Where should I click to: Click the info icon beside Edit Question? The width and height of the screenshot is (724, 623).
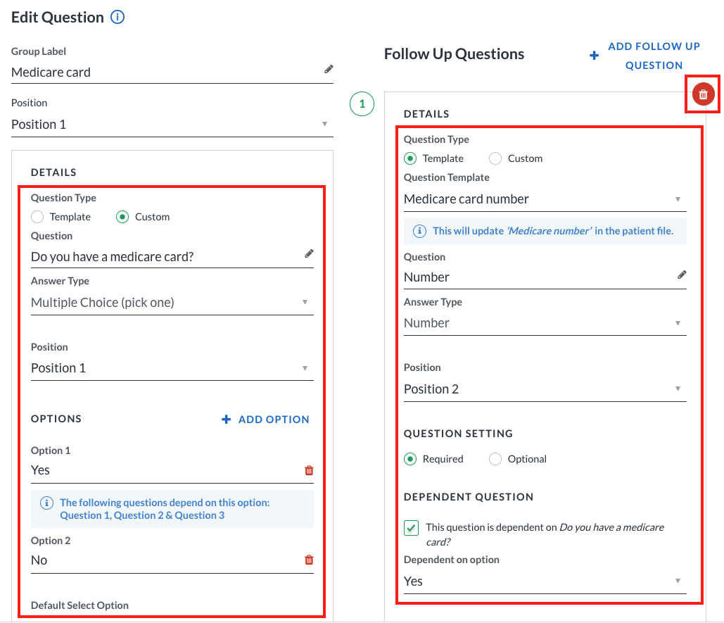tap(118, 17)
